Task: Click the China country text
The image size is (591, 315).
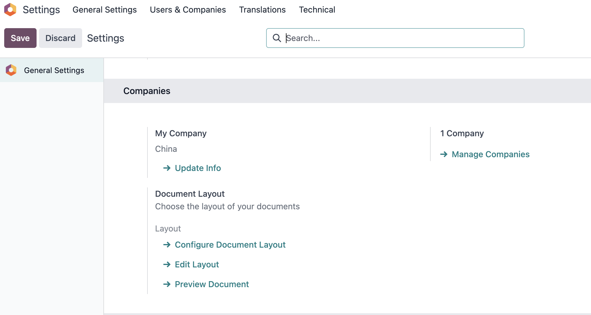Action: (x=166, y=149)
